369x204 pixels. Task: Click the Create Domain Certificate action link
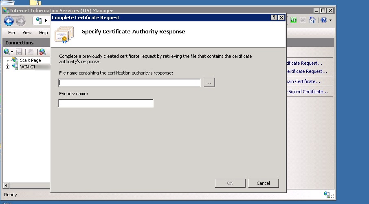point(303,81)
